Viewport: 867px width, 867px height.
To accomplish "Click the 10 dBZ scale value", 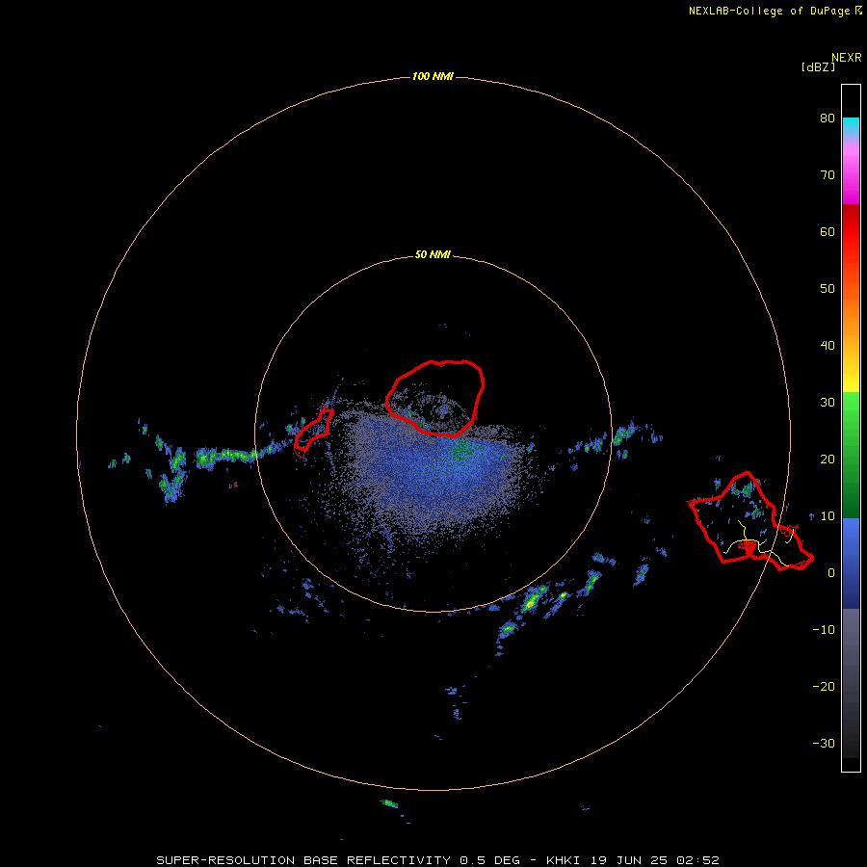I will tap(828, 516).
